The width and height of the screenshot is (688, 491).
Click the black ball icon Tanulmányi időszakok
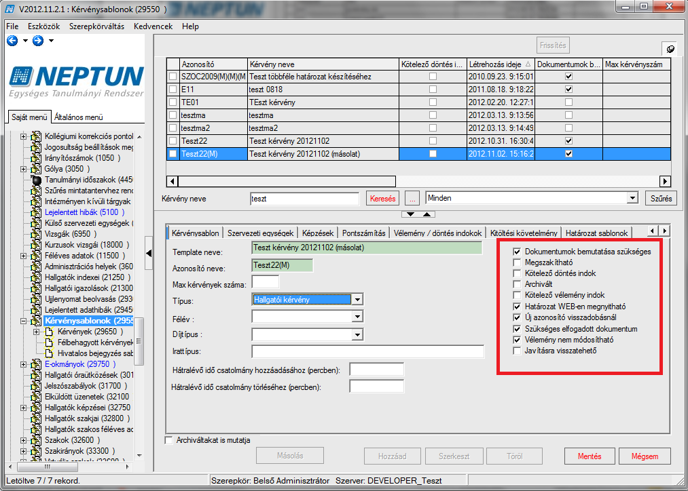coord(37,180)
